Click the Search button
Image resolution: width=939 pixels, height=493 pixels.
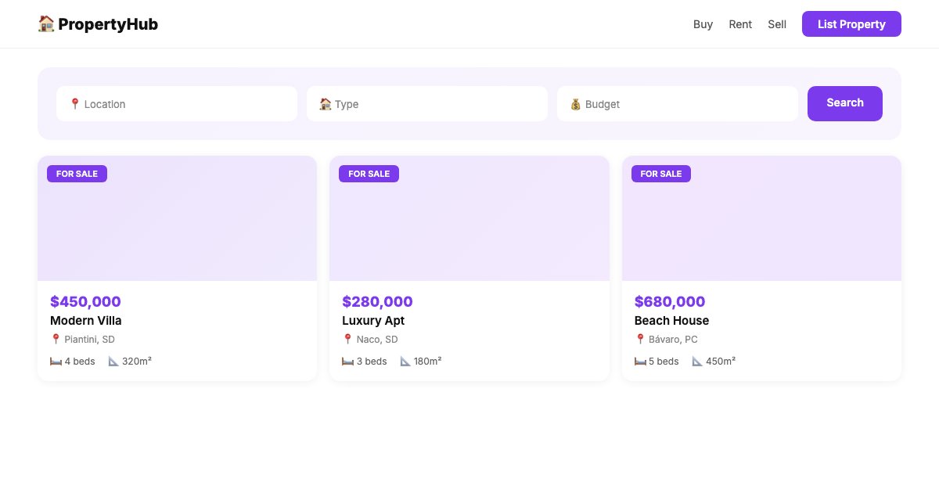point(845,103)
